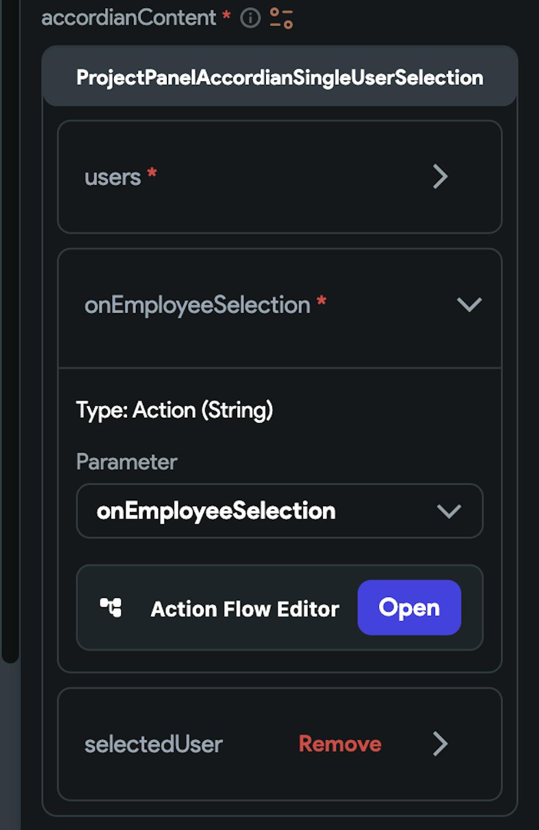Open the Action Flow Editor
539x830 pixels.
pos(409,608)
